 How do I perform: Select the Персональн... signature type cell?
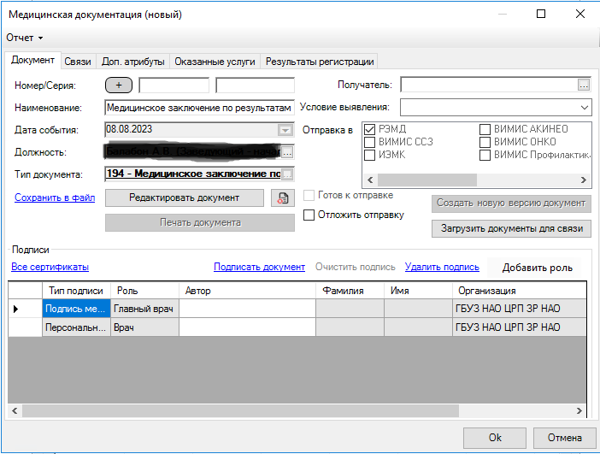(76, 327)
